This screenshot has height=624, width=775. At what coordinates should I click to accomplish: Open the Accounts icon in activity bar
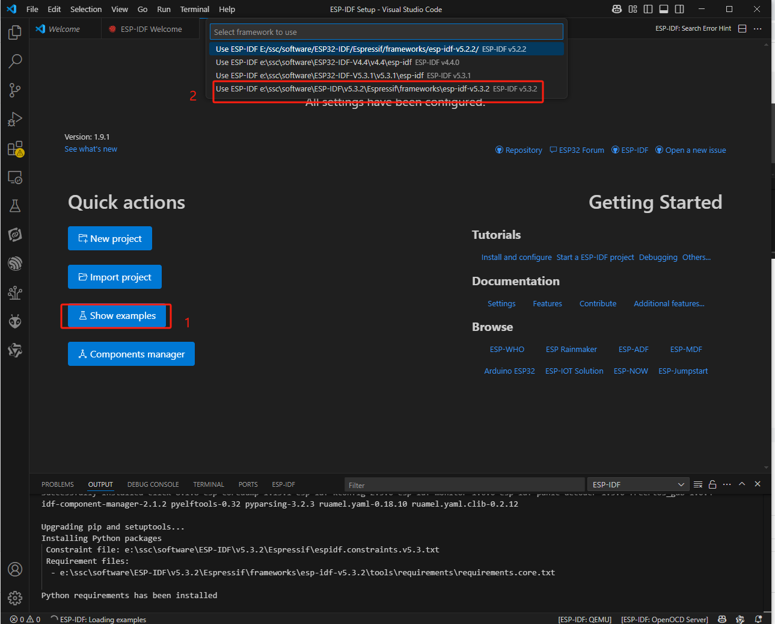click(x=15, y=569)
